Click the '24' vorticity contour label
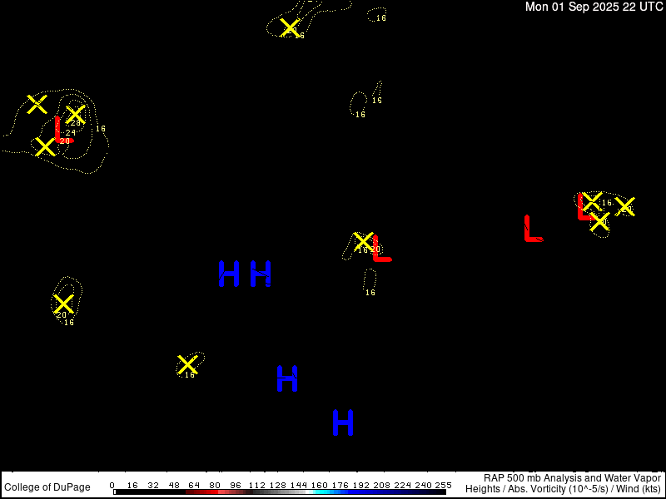This screenshot has width=666, height=499. tap(71, 133)
